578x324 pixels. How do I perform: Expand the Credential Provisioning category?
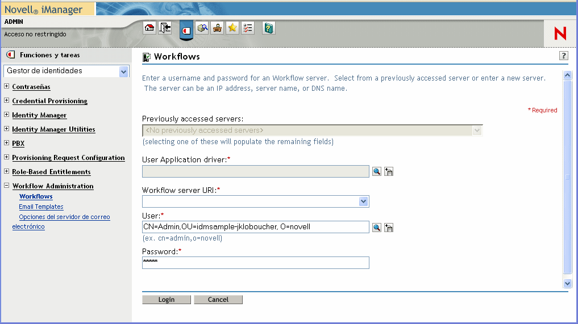pos(7,100)
